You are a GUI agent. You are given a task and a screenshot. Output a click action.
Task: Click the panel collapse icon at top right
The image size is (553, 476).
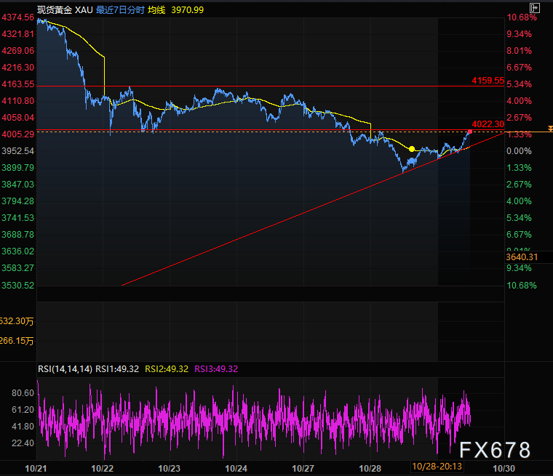(536, 8)
